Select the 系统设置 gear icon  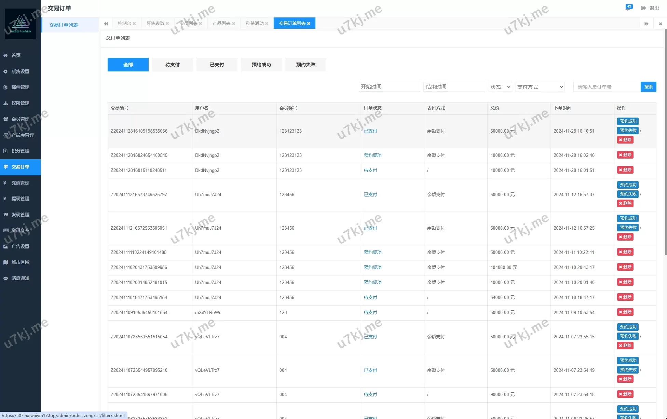click(5, 71)
